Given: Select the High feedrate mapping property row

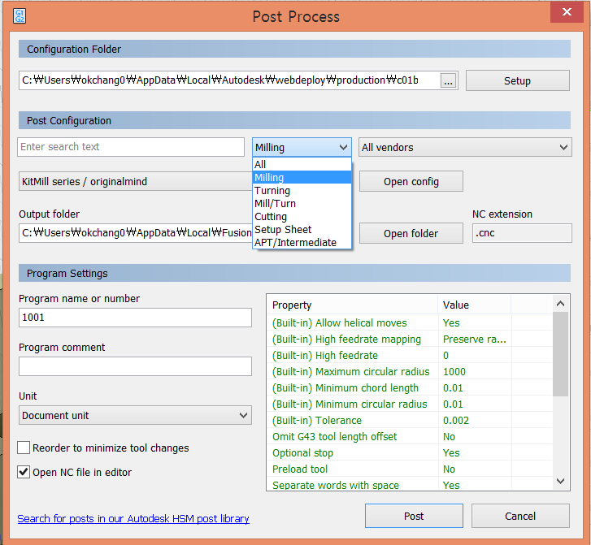Looking at the screenshot, I should pyautogui.click(x=409, y=339).
